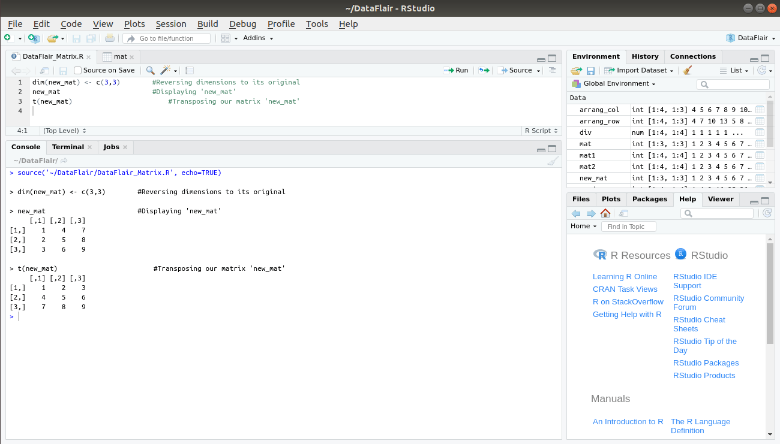The width and height of the screenshot is (780, 444).
Task: Clear workspace objects with the broom icon
Action: point(687,70)
